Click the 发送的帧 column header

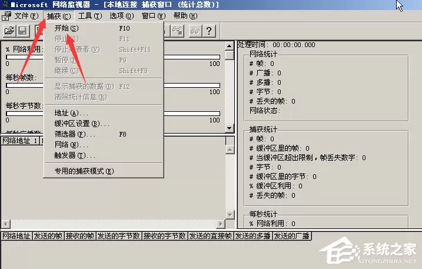48,236
